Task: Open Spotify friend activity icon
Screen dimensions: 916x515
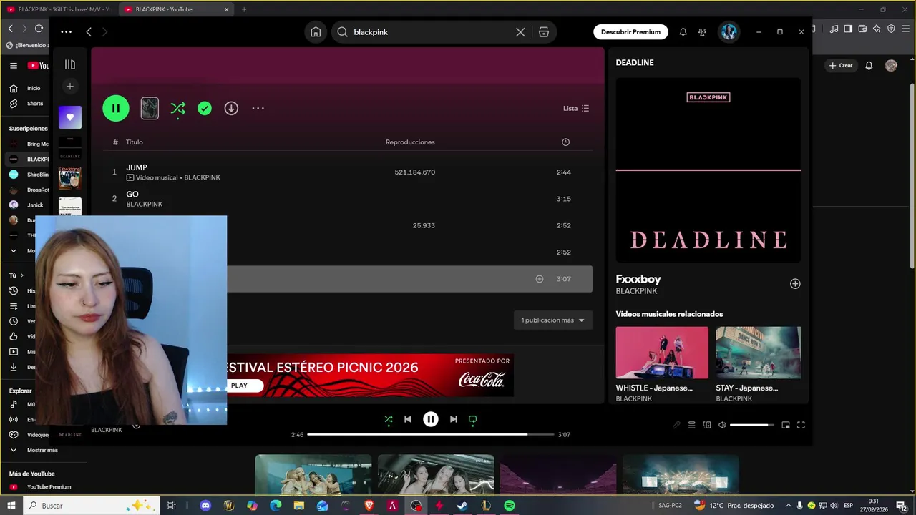Action: (702, 32)
